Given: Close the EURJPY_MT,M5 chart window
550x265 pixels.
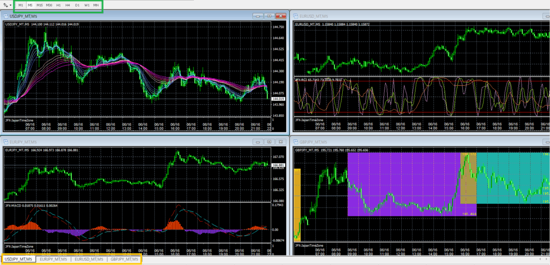Looking at the screenshot, I should pyautogui.click(x=280, y=141).
